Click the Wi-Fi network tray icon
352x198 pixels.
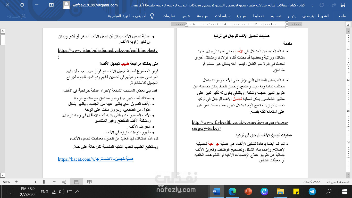[54, 192]
